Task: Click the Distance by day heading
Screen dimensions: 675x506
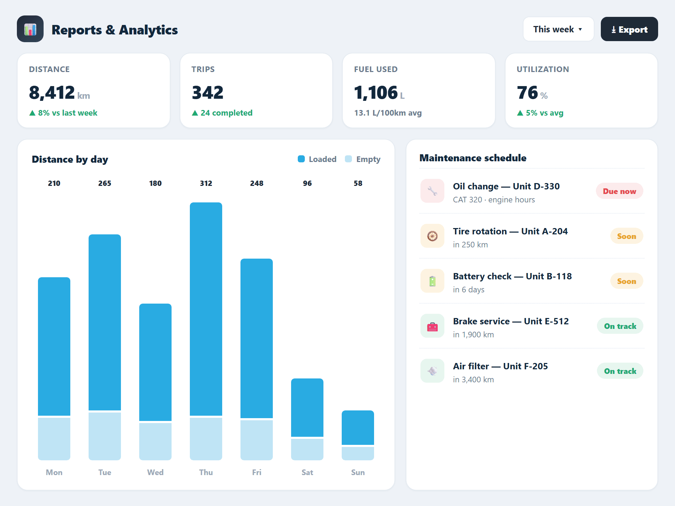Action: pos(70,159)
